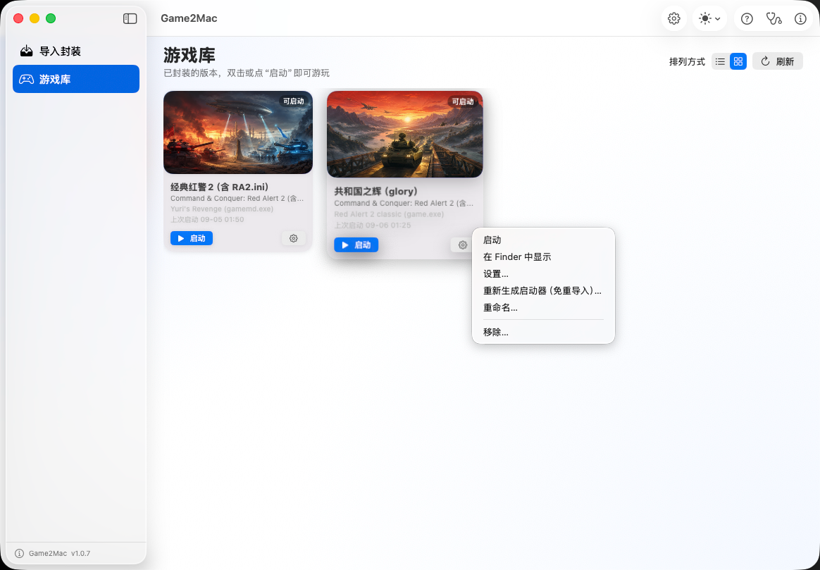The height and width of the screenshot is (570, 820).
Task: Click the 刷新 refresh button
Action: (x=777, y=62)
